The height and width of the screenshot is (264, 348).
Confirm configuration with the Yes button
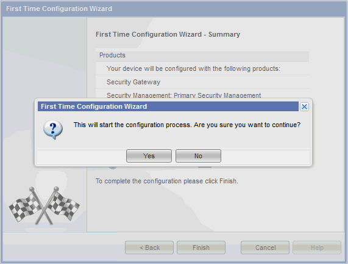[x=149, y=156]
